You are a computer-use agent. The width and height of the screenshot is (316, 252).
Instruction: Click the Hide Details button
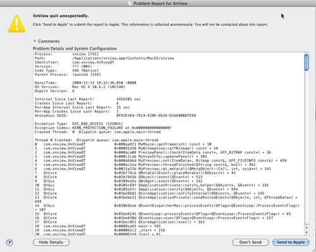coord(51,243)
